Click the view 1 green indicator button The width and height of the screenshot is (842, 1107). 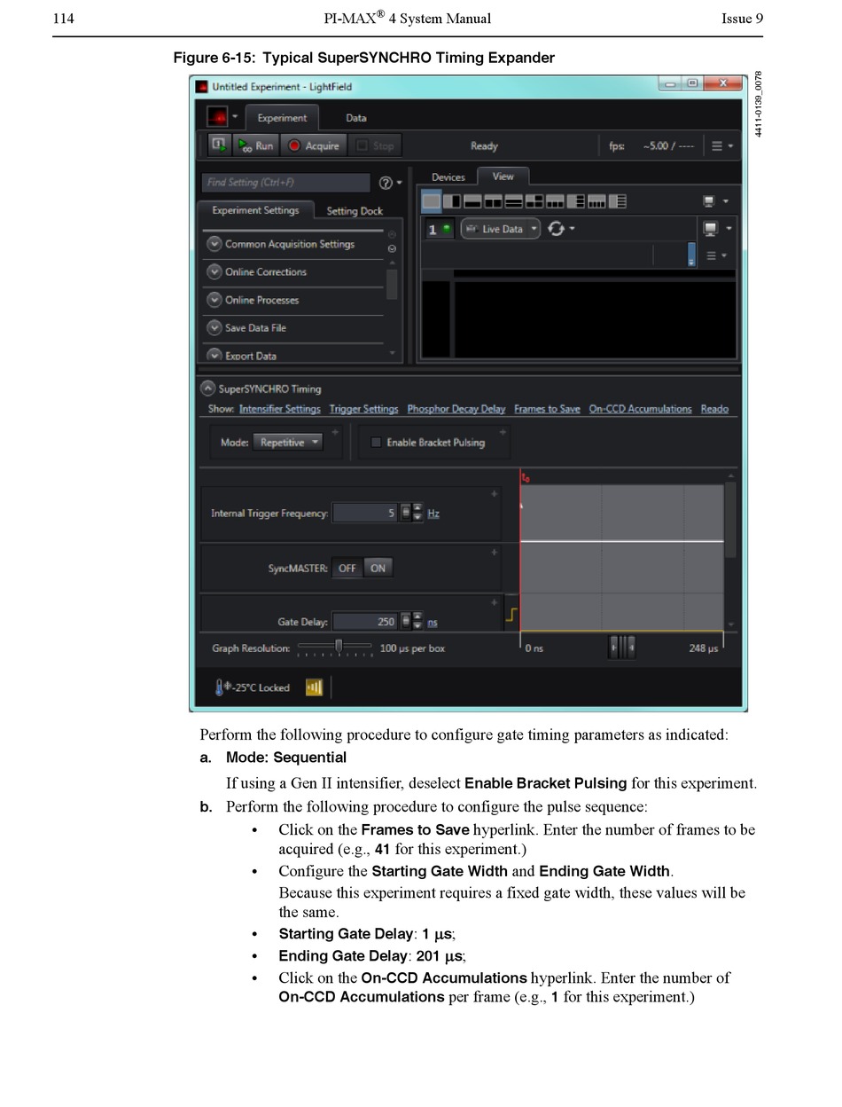pyautogui.click(x=440, y=229)
